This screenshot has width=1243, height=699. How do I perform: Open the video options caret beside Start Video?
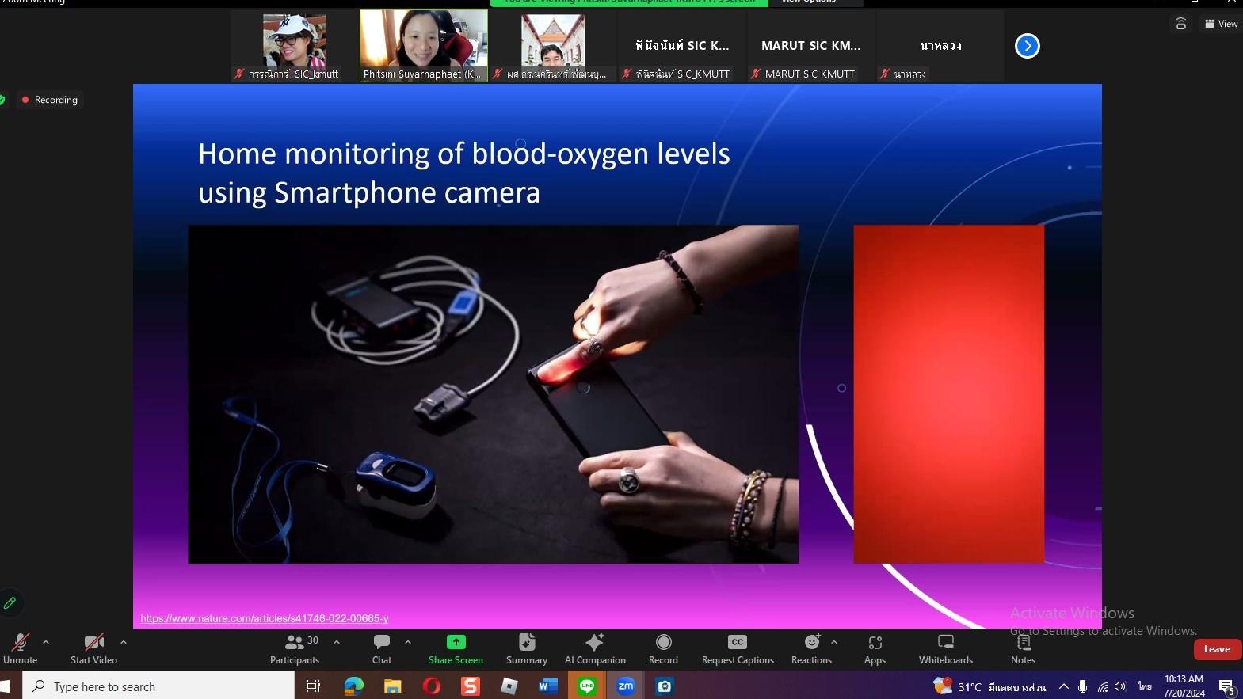[x=123, y=642]
